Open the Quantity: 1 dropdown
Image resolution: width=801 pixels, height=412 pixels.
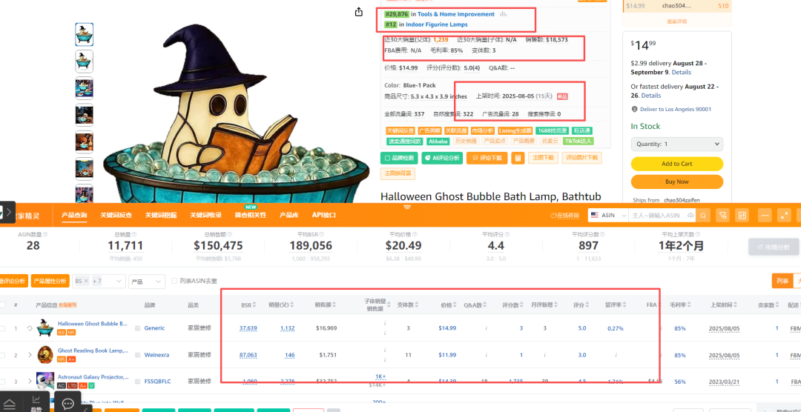pyautogui.click(x=677, y=144)
